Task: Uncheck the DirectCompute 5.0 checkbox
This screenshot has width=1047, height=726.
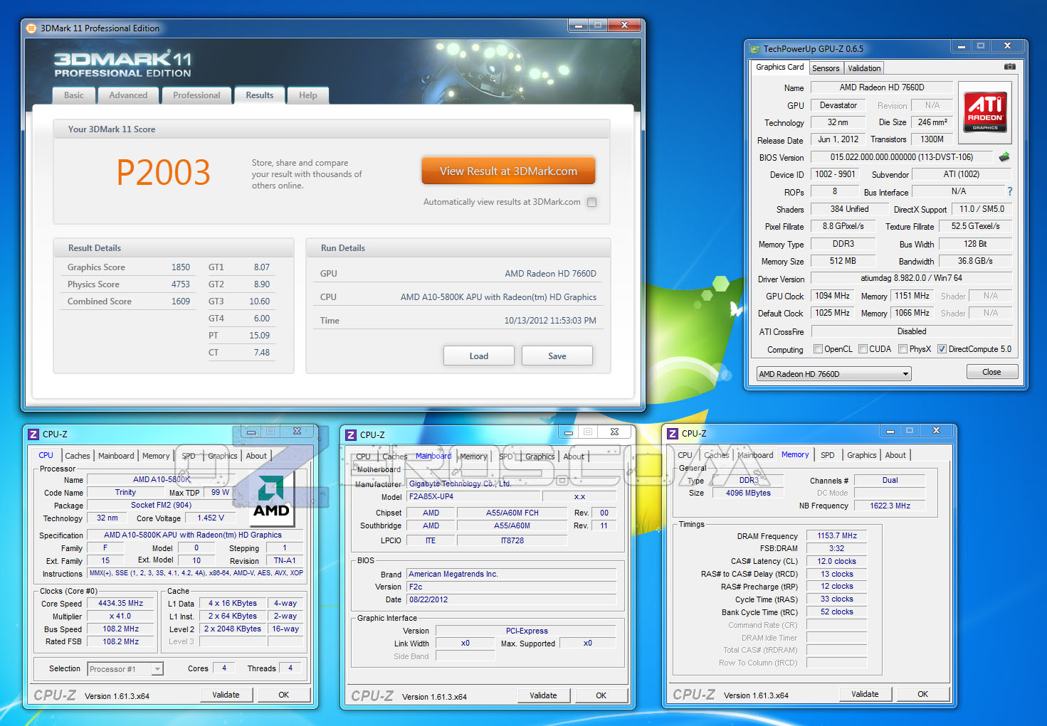Action: point(942,349)
